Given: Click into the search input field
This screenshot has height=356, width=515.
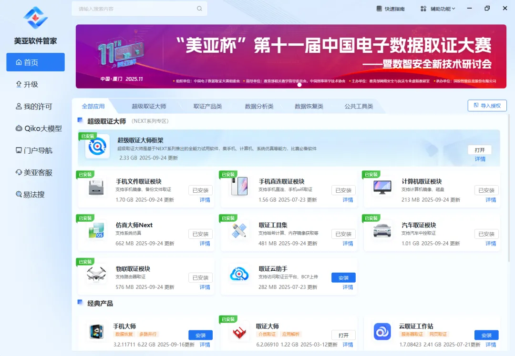Looking at the screenshot, I should coord(134,9).
